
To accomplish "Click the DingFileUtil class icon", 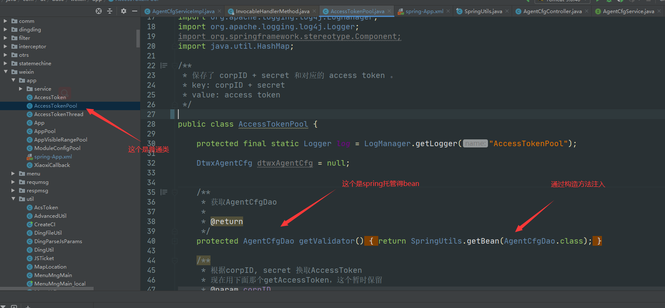I will [x=30, y=233].
